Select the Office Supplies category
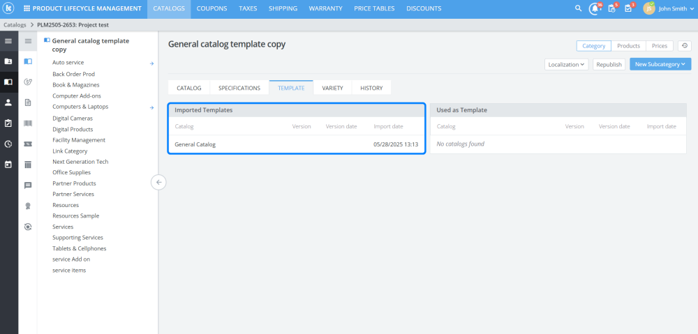 [71, 172]
